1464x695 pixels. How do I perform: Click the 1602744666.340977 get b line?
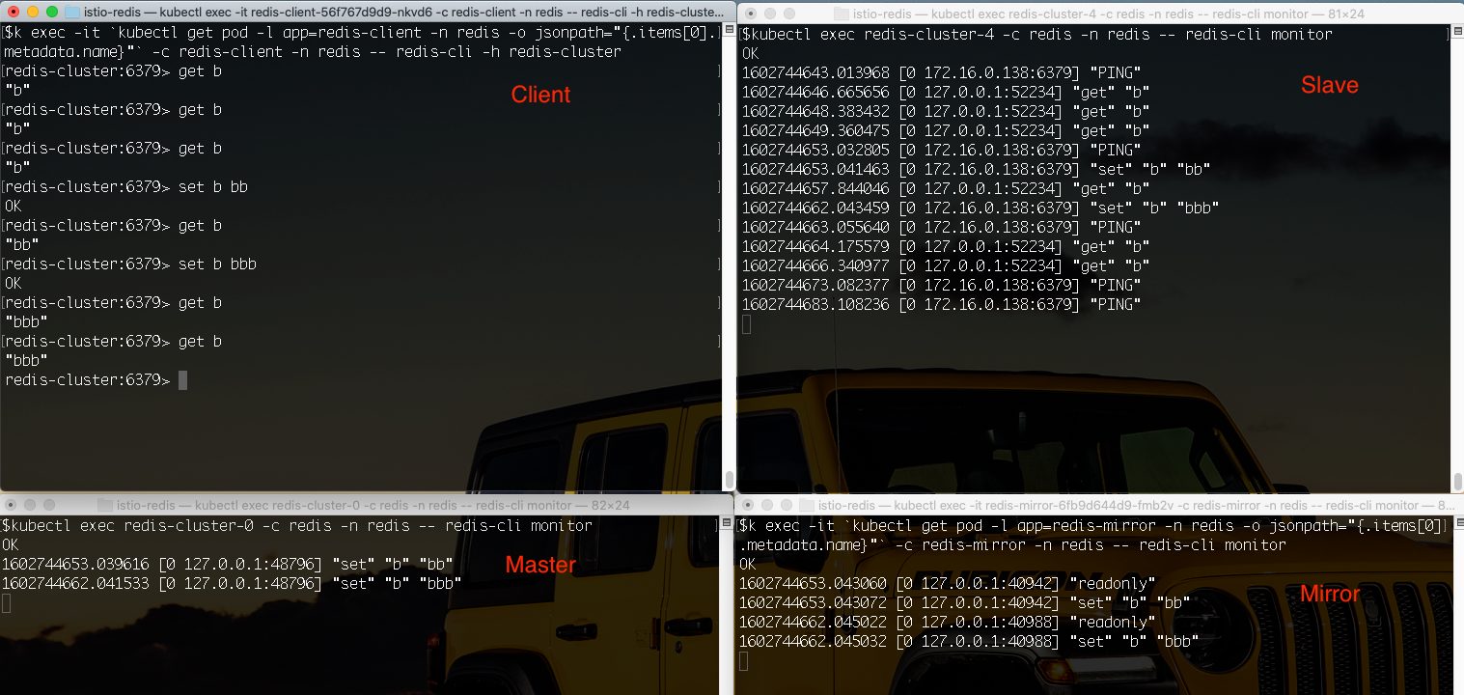pyautogui.click(x=945, y=266)
